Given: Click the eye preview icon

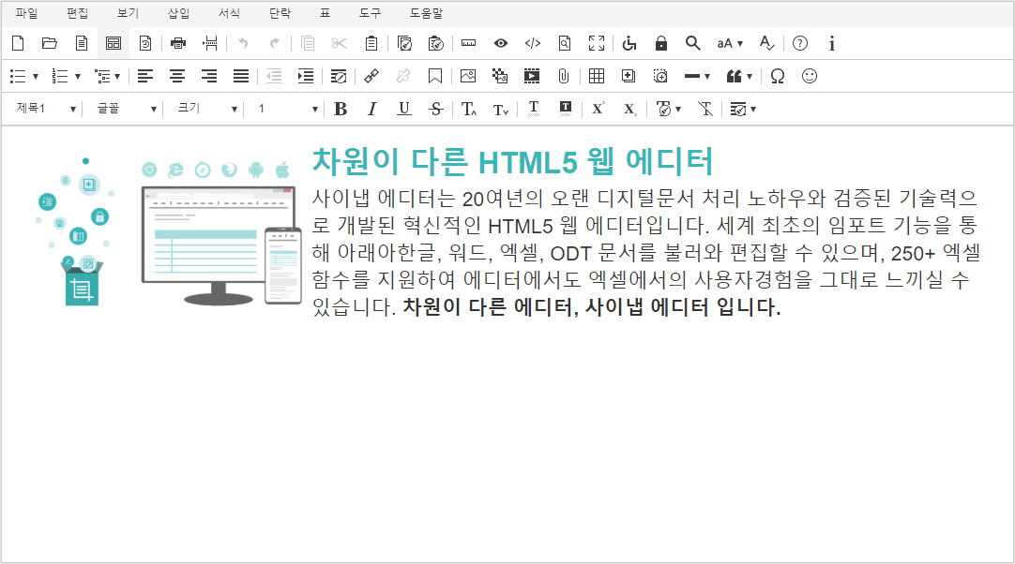Looking at the screenshot, I should click(x=500, y=43).
